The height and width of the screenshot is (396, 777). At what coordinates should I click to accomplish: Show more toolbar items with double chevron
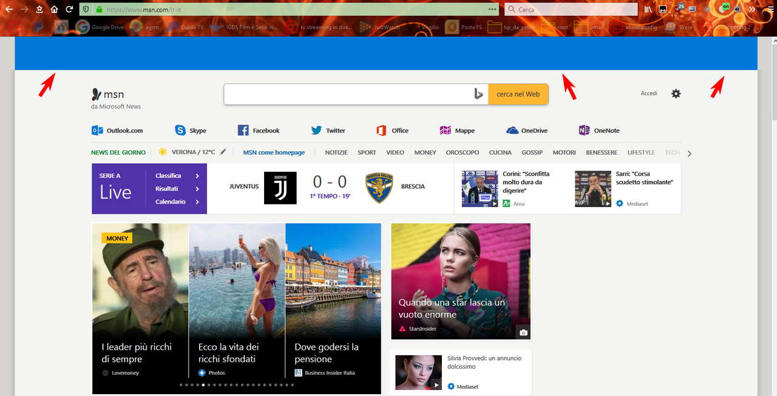(752, 9)
